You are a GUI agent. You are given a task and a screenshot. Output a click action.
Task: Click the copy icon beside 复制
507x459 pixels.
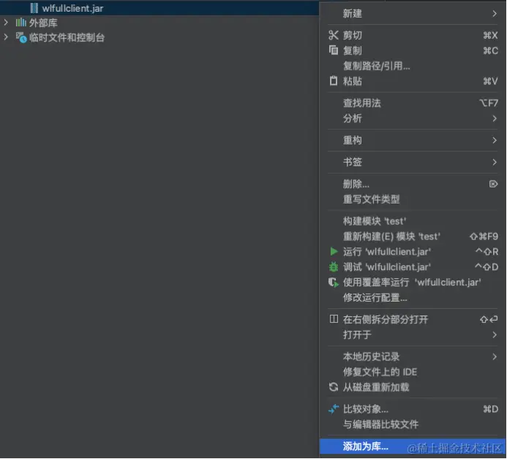click(334, 50)
